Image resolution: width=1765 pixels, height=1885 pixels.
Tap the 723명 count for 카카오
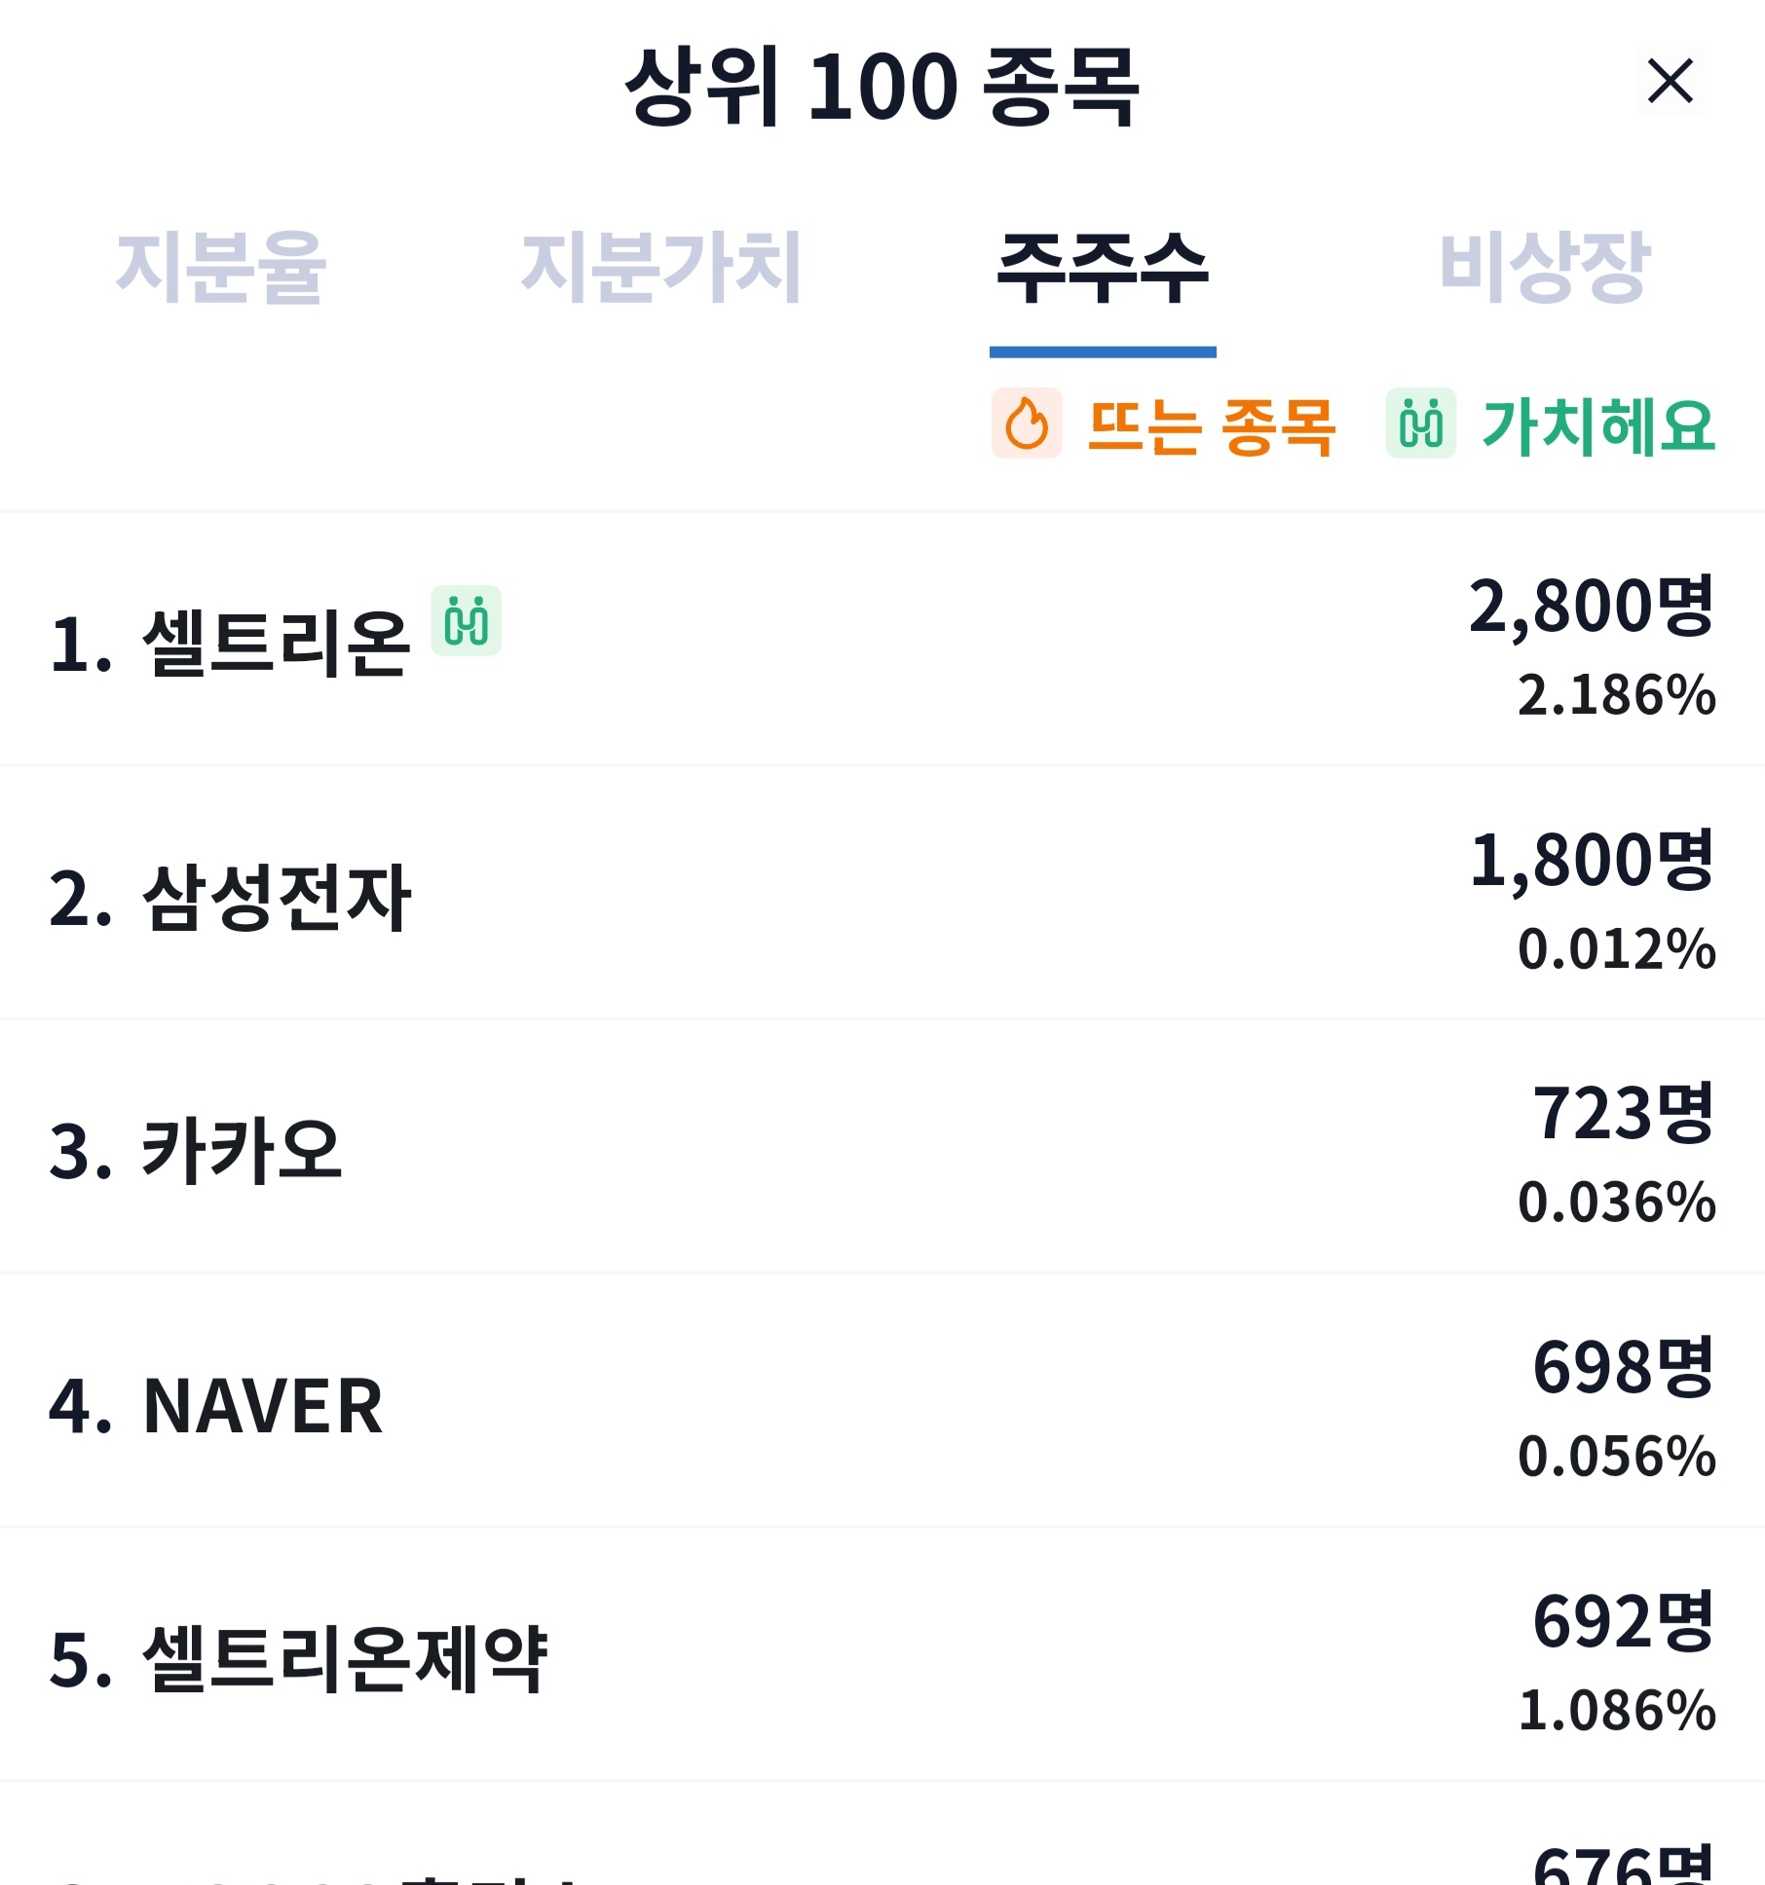click(1623, 1113)
